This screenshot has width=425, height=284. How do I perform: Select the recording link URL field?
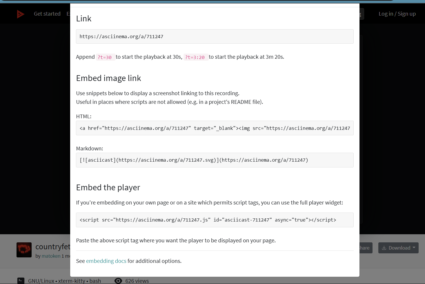coord(215,36)
